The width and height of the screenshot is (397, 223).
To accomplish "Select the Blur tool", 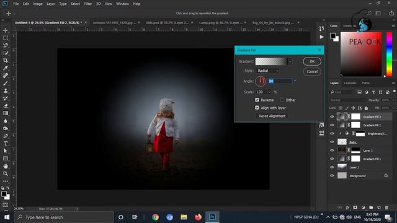I will (6, 121).
